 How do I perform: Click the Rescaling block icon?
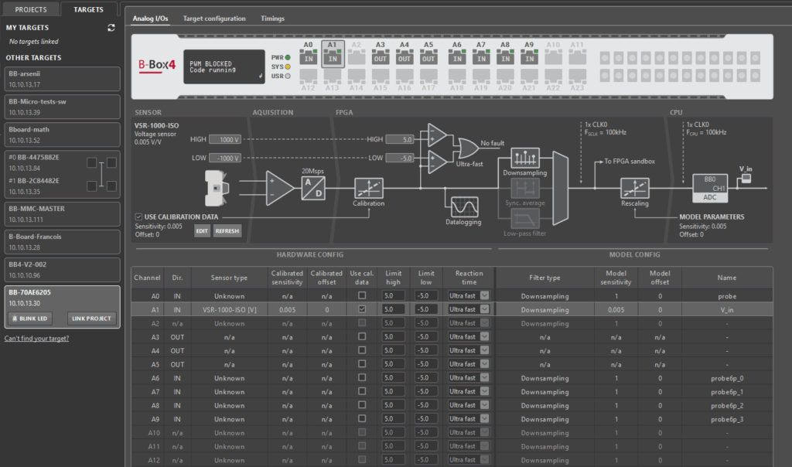click(635, 188)
